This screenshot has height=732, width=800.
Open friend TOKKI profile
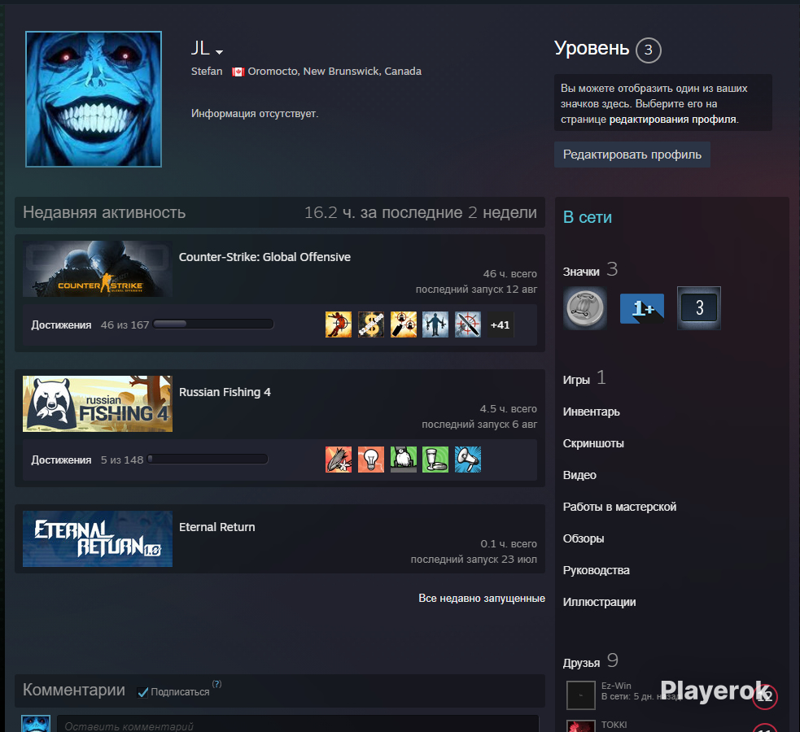point(614,725)
